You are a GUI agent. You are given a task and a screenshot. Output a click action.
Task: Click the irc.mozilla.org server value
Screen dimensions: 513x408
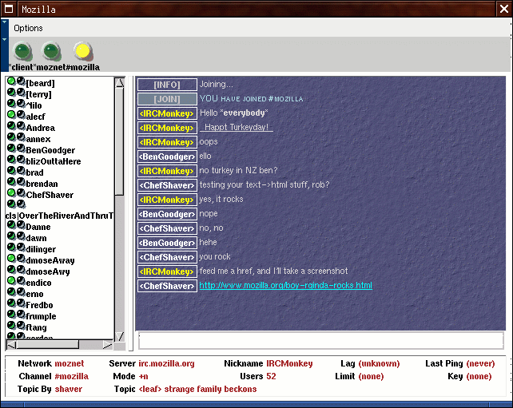(x=166, y=363)
